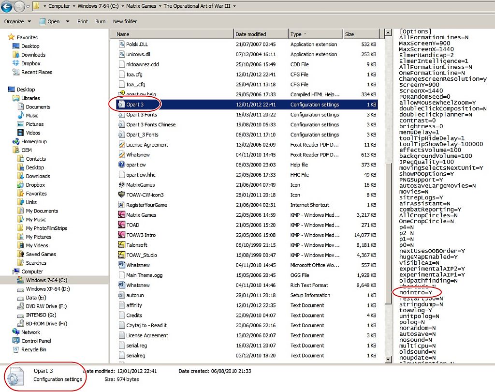The height and width of the screenshot is (392, 495).
Task: Click the file list scroll down arrow
Action: coord(389,360)
